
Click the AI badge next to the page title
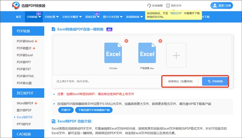pyautogui.click(x=109, y=29)
